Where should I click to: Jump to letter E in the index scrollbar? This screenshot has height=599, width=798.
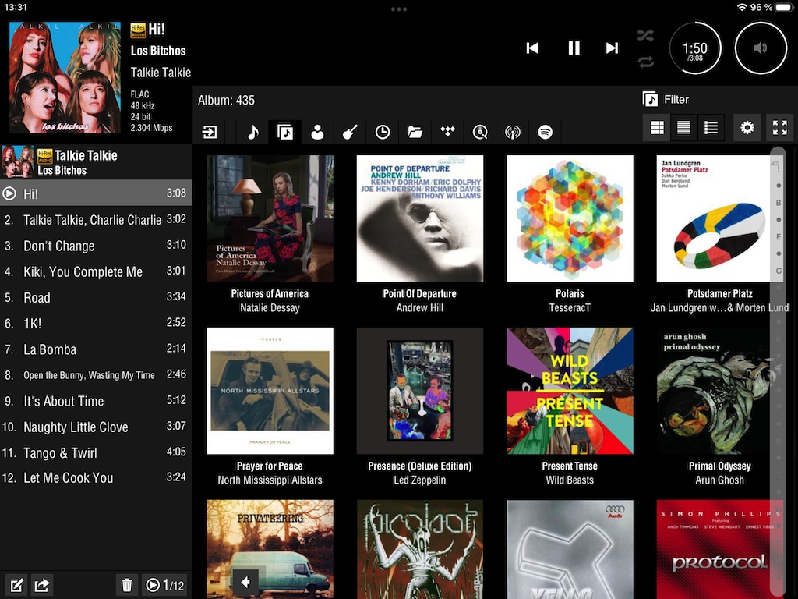779,237
